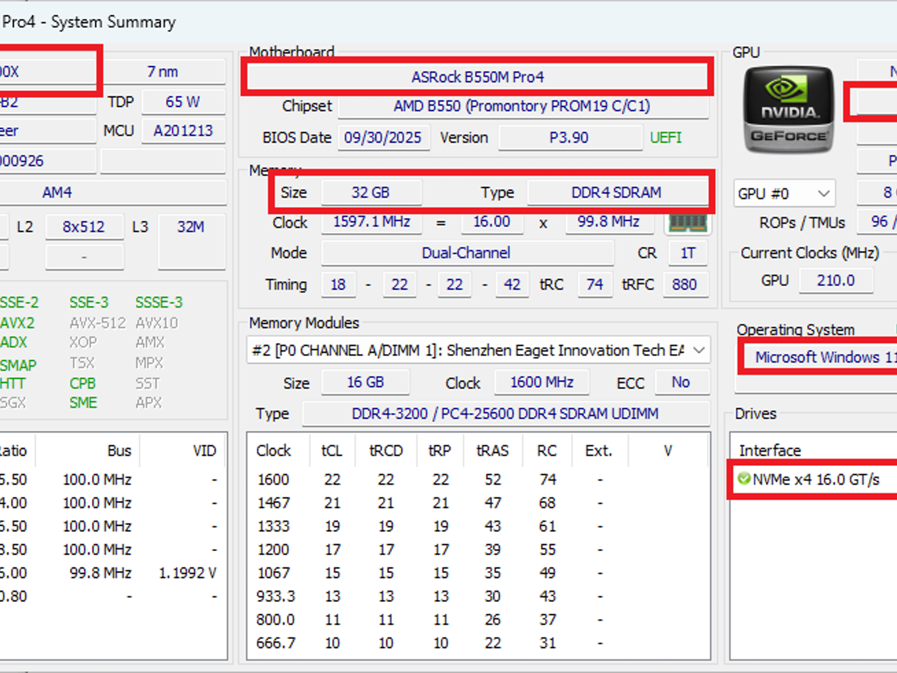Image resolution: width=897 pixels, height=673 pixels.
Task: Click the tRFC value 880
Action: click(x=685, y=284)
